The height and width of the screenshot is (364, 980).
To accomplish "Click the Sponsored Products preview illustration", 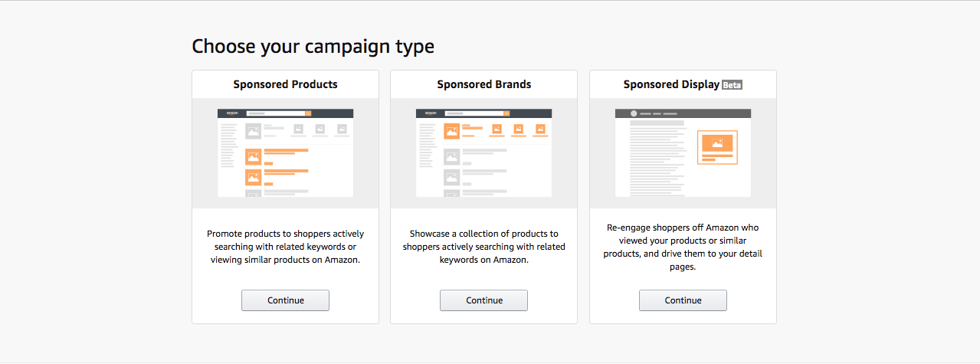I will click(285, 152).
